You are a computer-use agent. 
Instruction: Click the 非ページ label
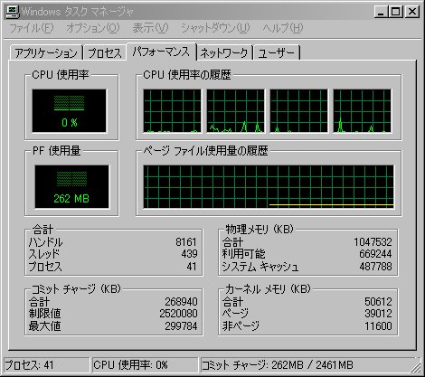(x=241, y=325)
